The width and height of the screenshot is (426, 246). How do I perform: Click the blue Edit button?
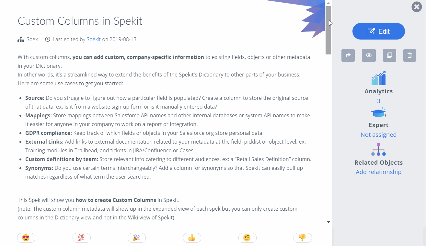tap(379, 31)
